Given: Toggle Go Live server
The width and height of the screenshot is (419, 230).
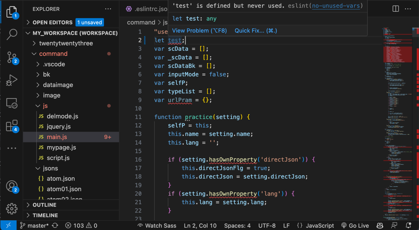Looking at the screenshot, I should pyautogui.click(x=355, y=225).
